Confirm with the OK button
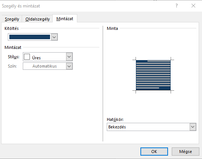The image size is (202, 159). [x=154, y=152]
